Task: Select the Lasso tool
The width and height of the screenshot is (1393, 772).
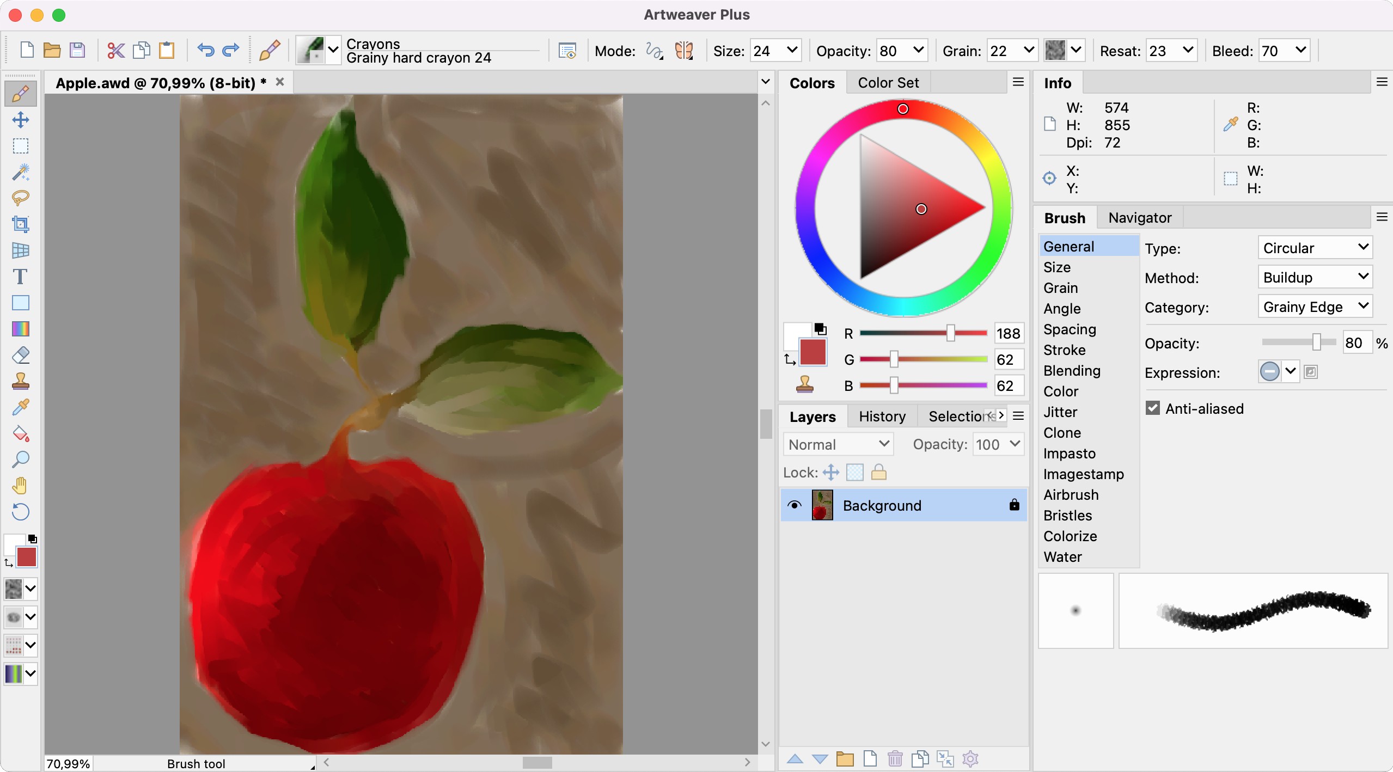Action: 20,198
